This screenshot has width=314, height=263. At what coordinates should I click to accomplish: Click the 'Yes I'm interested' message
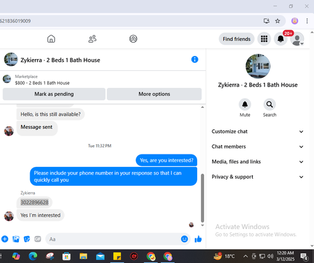(40, 215)
